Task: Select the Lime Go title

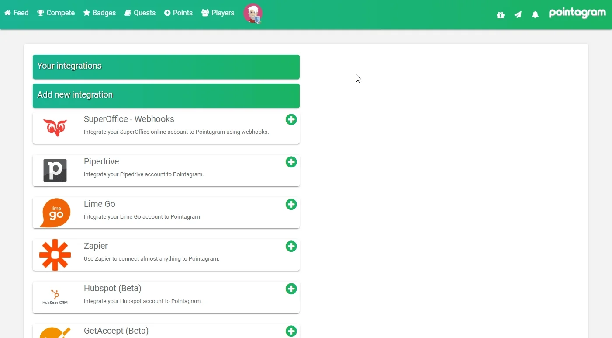Action: (x=100, y=204)
